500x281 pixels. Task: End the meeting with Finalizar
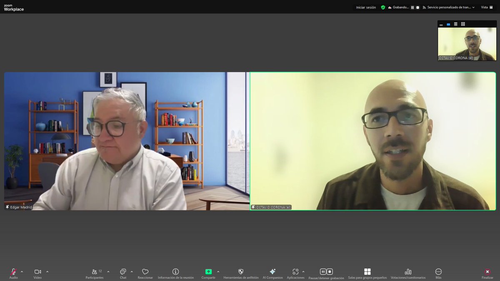[x=487, y=273]
